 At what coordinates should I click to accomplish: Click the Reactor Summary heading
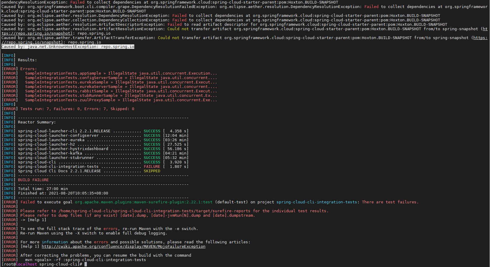(x=37, y=122)
